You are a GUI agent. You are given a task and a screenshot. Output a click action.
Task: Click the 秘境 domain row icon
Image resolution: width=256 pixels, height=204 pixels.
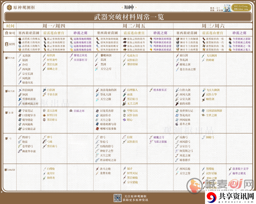coord(6,33)
